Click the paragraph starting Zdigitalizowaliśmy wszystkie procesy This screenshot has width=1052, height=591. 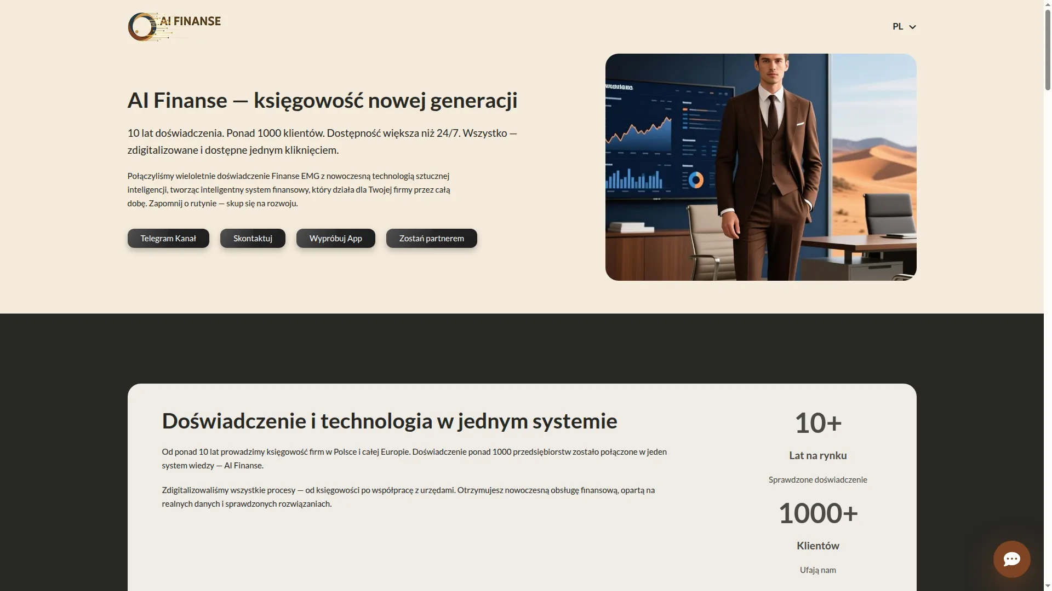(408, 497)
